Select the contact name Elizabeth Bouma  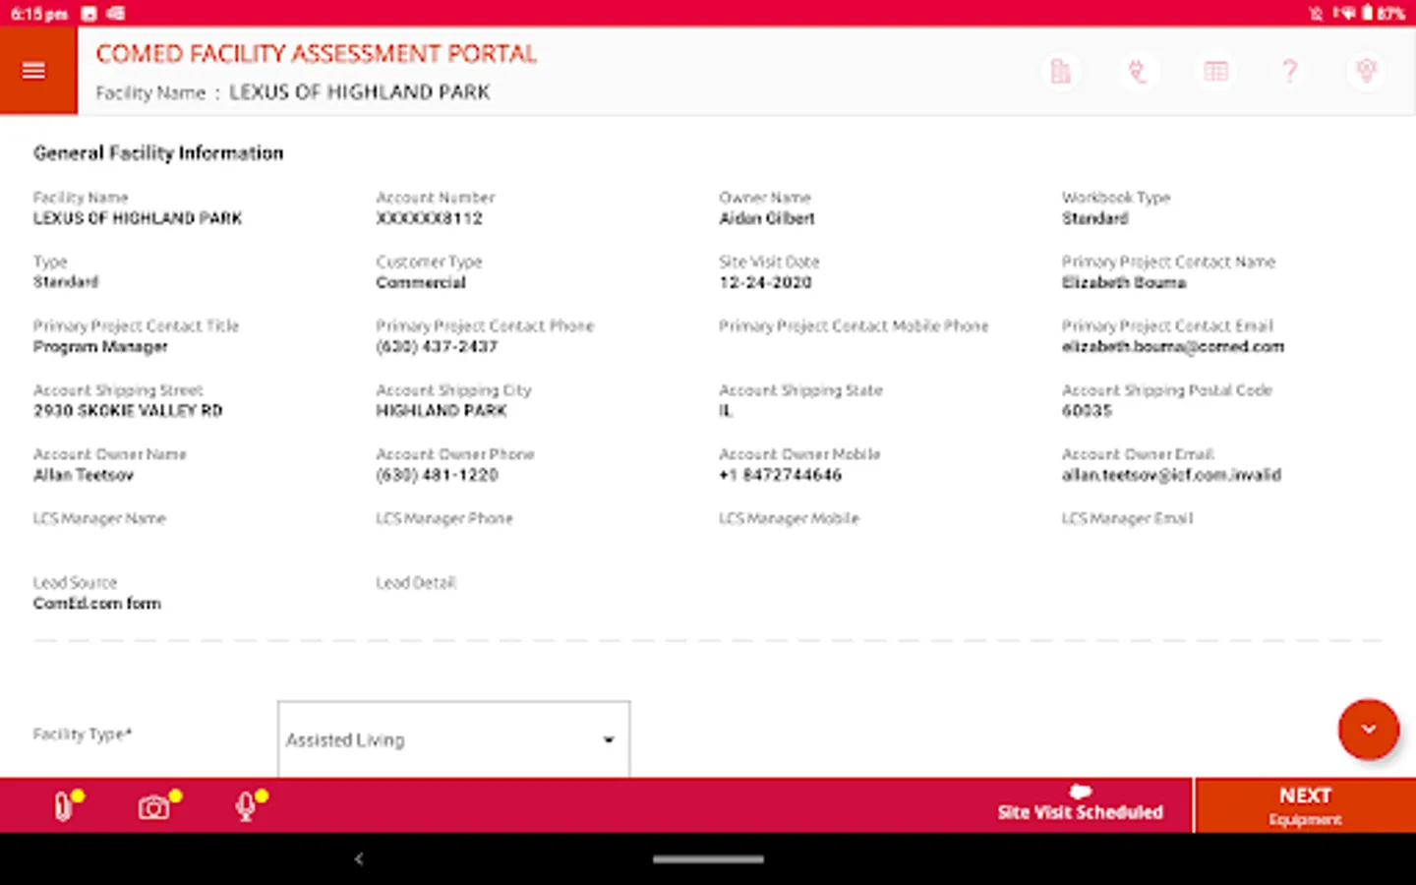(1123, 282)
